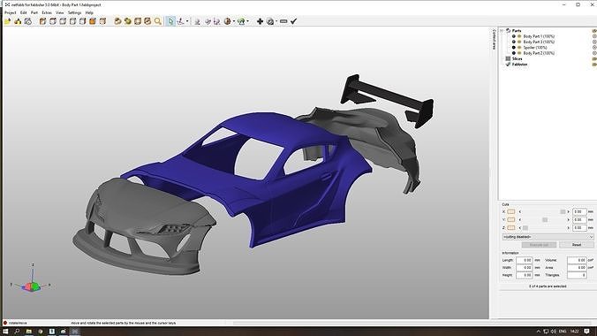
Task: Select Body Part 3 in the parts tree
Action: coord(539,42)
